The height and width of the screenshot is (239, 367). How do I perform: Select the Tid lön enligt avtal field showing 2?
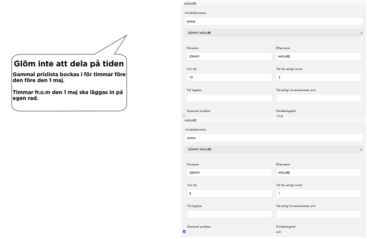click(x=319, y=77)
